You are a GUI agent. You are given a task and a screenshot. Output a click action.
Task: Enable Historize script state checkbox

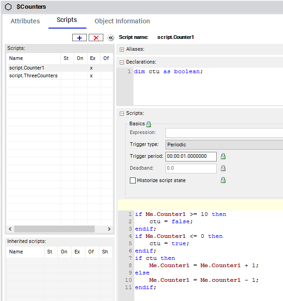133,181
